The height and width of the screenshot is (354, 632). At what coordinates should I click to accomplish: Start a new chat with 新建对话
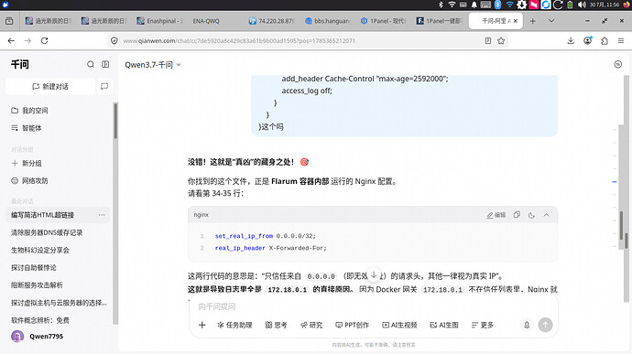point(50,87)
